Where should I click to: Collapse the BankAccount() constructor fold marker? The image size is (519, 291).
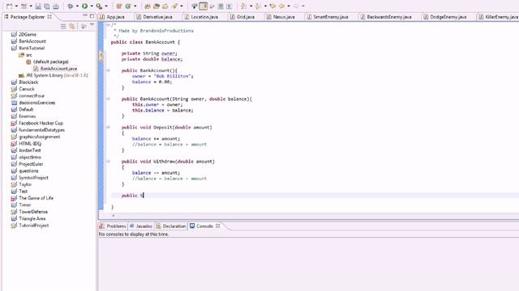coord(108,70)
